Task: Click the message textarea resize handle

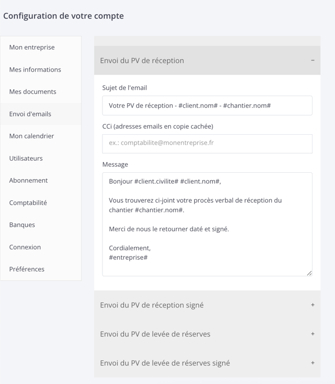Action: (x=309, y=273)
